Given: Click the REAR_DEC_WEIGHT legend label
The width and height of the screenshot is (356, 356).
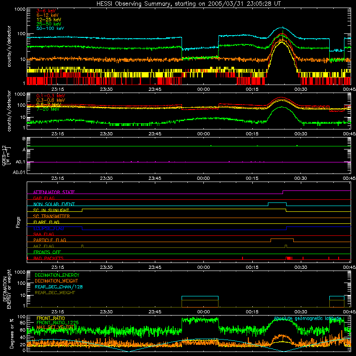Looking at the screenshot, I should pyautogui.click(x=55, y=293).
